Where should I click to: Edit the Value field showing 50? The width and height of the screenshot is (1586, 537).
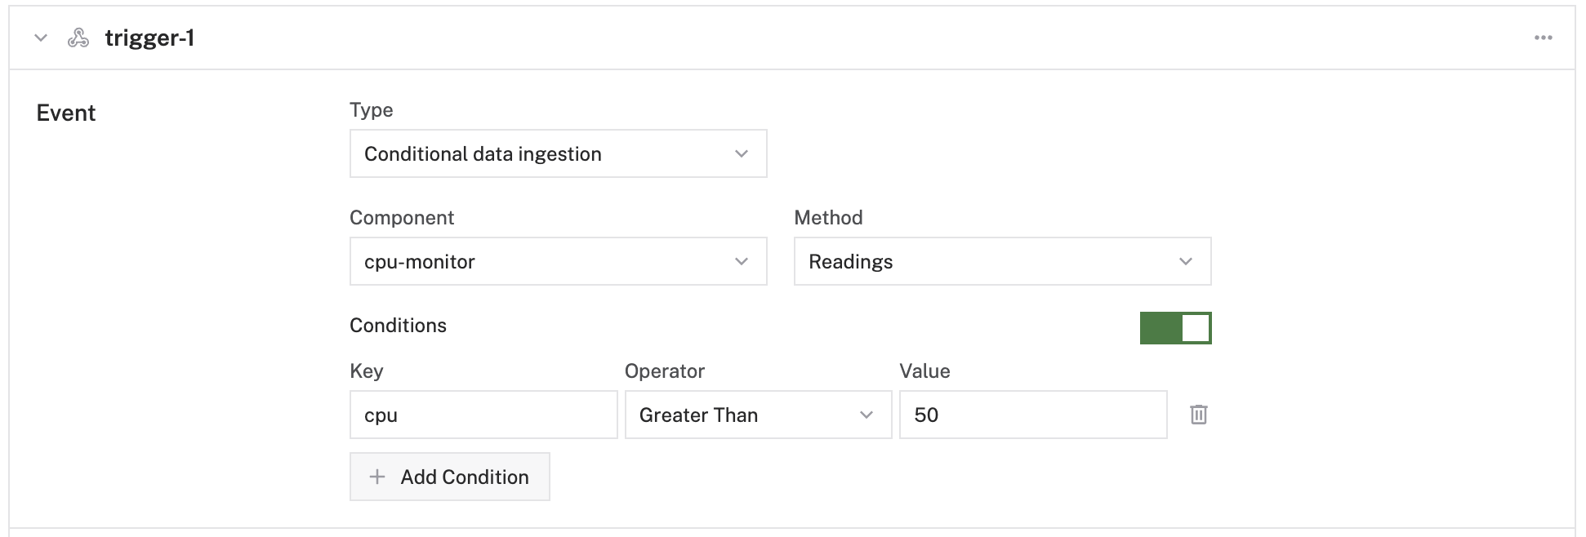pos(1032,415)
